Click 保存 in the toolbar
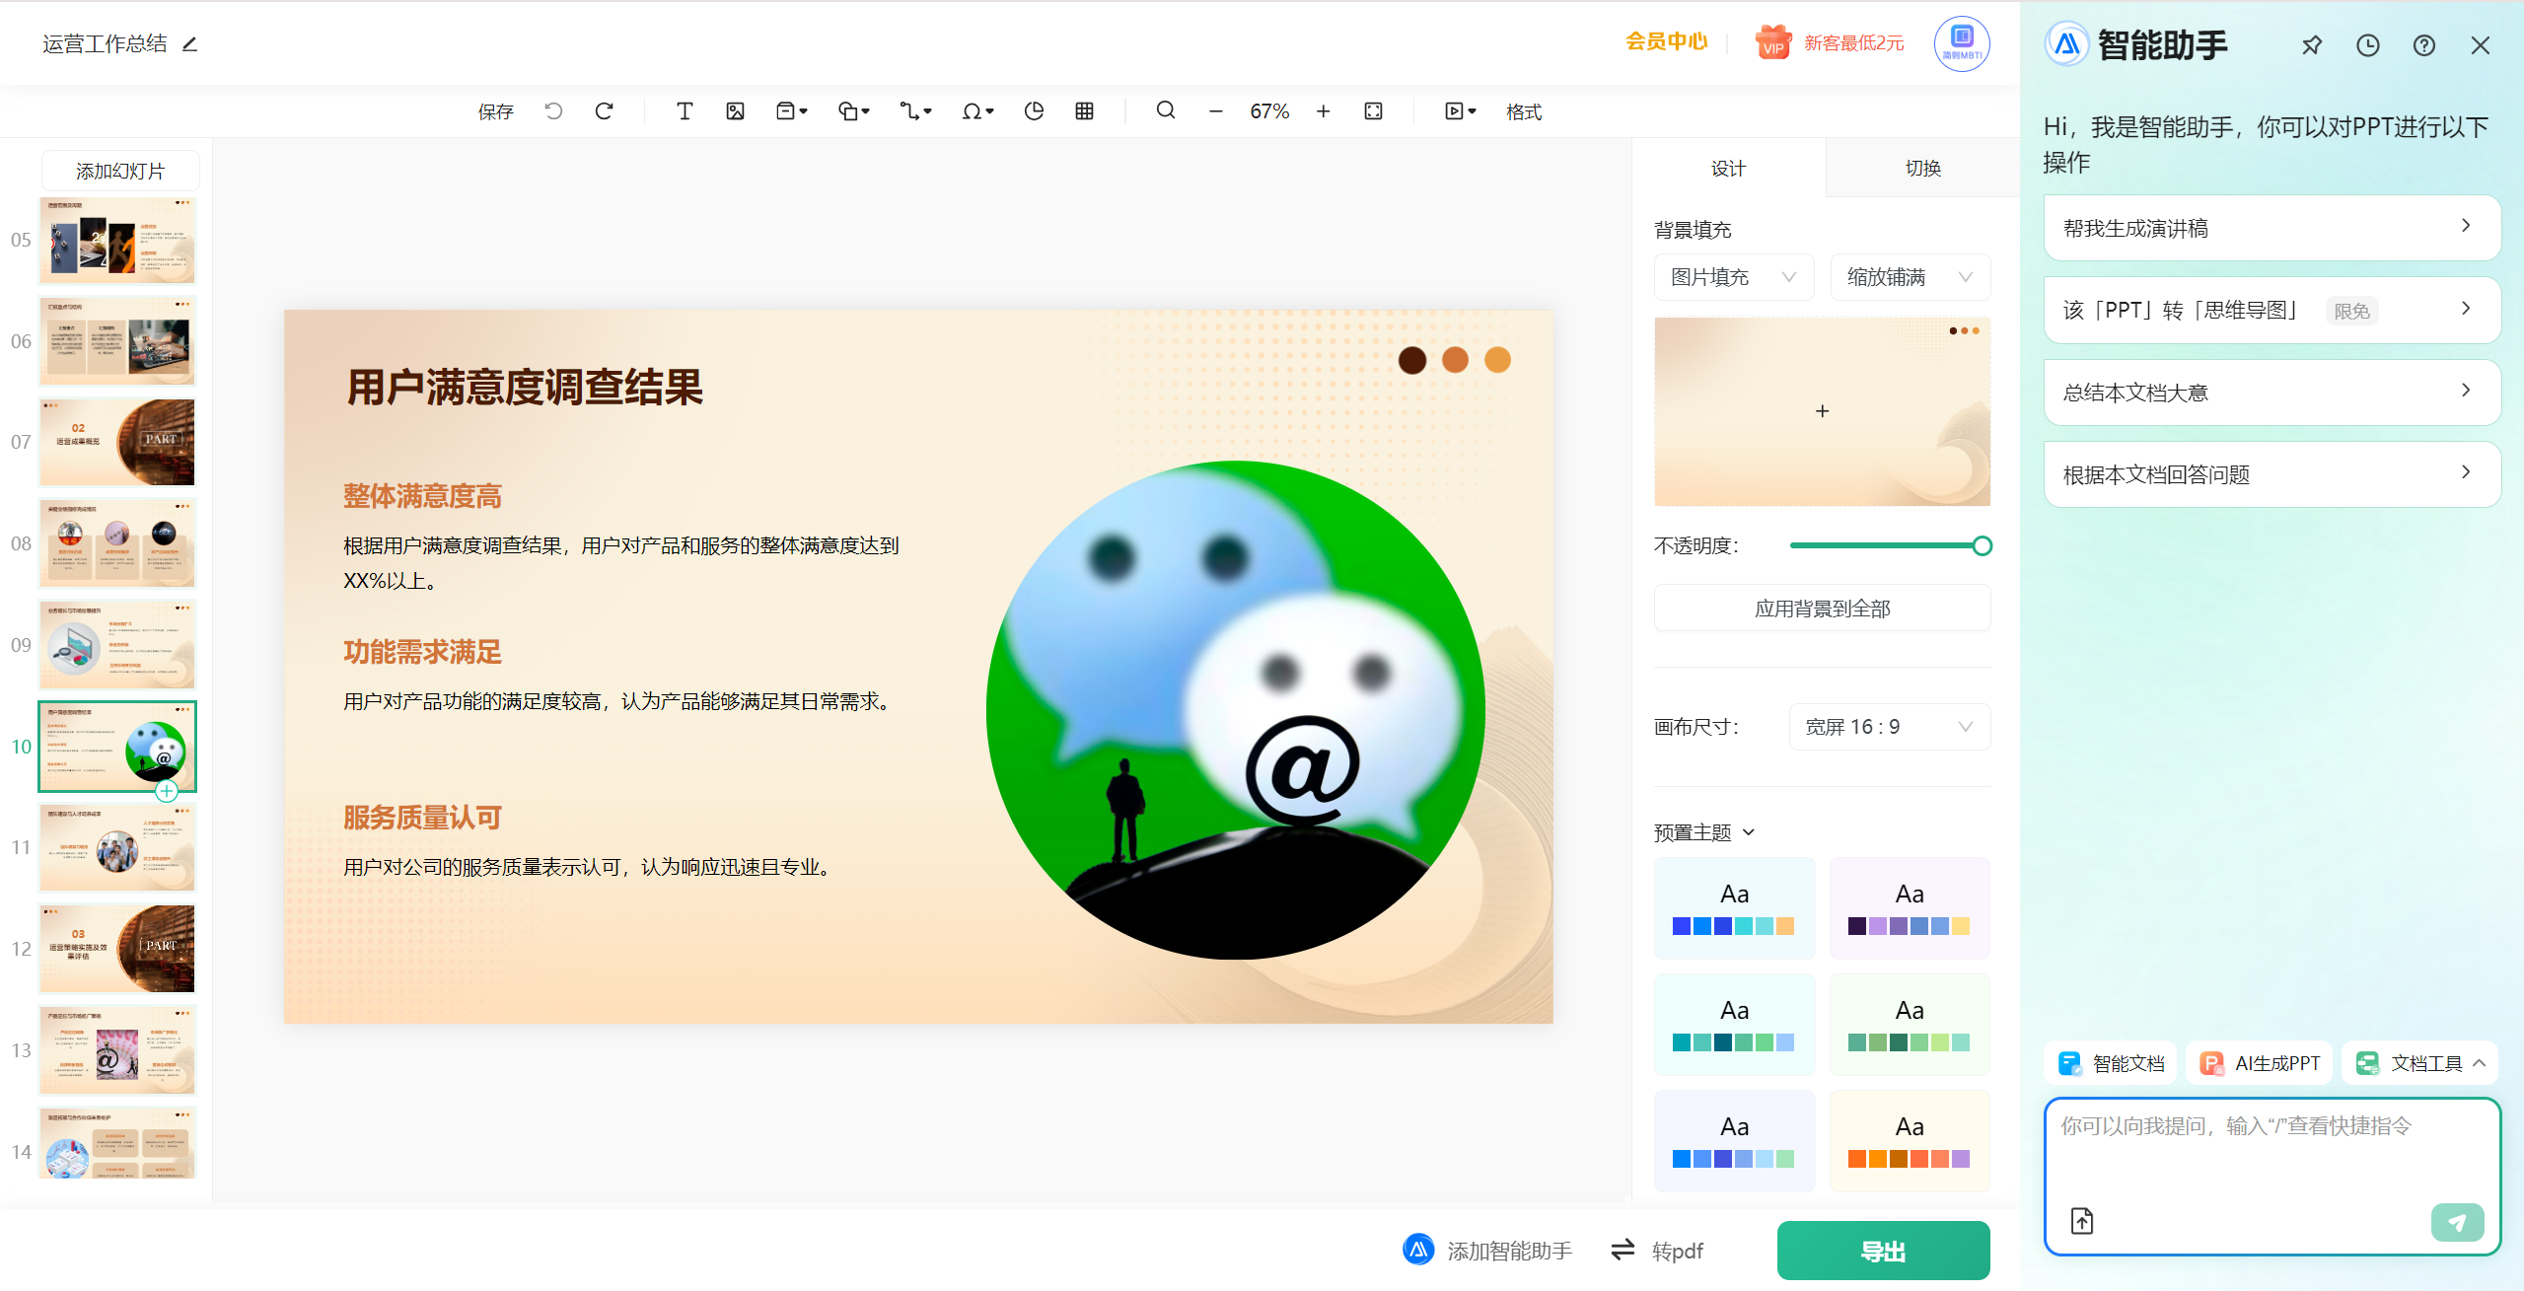This screenshot has height=1291, width=2524. [496, 111]
